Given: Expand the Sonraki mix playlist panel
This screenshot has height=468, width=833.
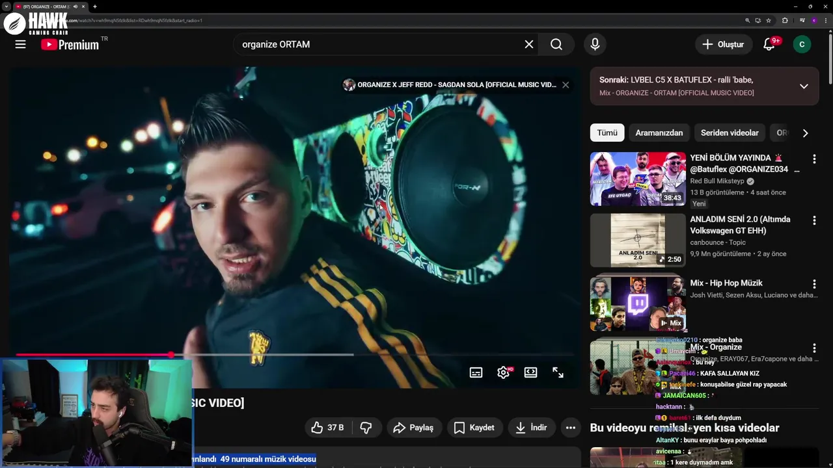Looking at the screenshot, I should tap(804, 86).
